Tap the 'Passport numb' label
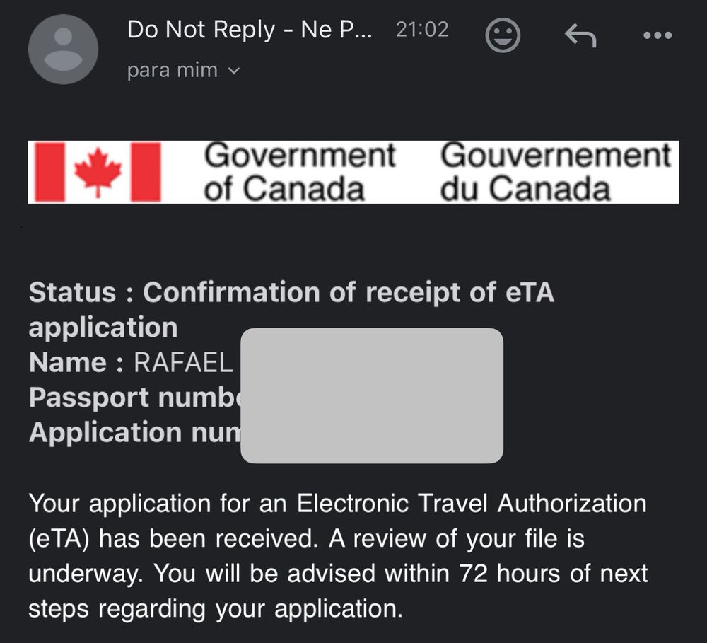Image resolution: width=707 pixels, height=643 pixels. [134, 398]
